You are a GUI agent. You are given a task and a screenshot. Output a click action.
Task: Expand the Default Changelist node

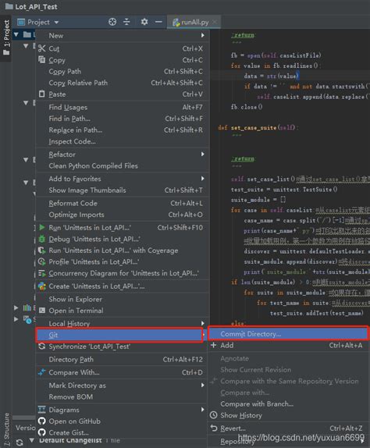32,440
